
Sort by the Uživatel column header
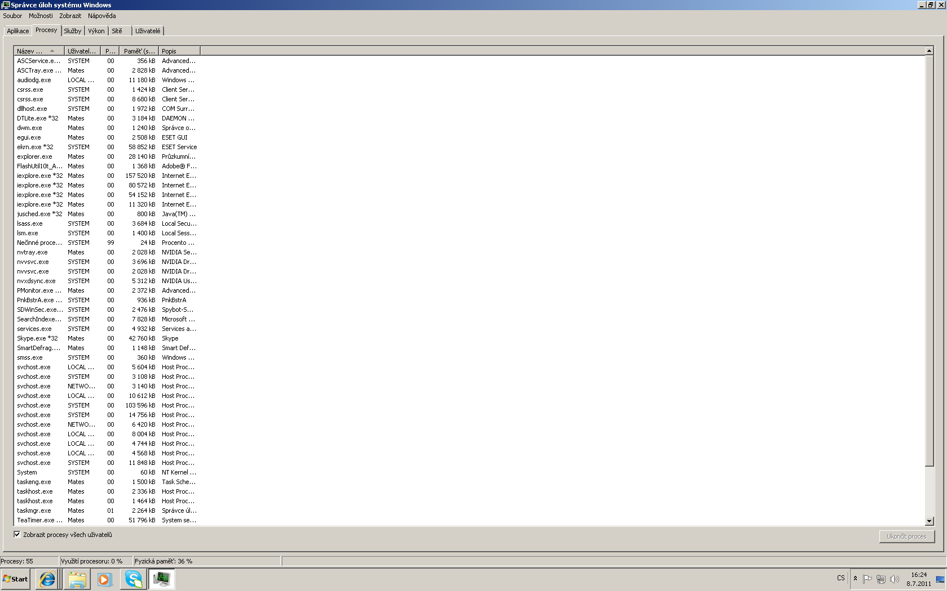(x=82, y=51)
